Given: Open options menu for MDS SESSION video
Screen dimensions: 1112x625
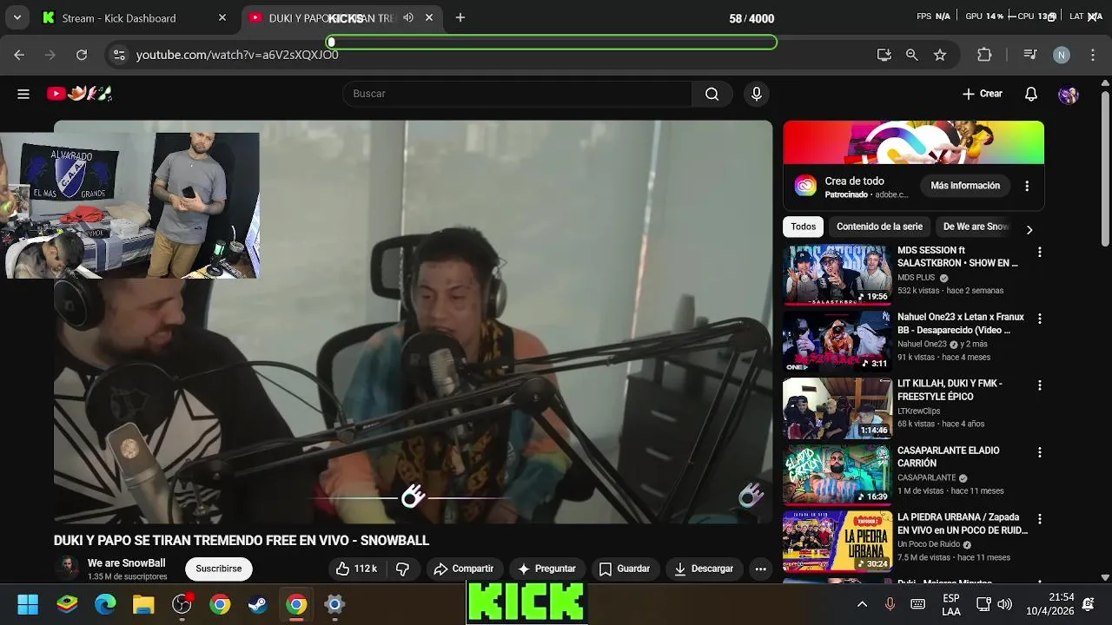Looking at the screenshot, I should tap(1039, 252).
